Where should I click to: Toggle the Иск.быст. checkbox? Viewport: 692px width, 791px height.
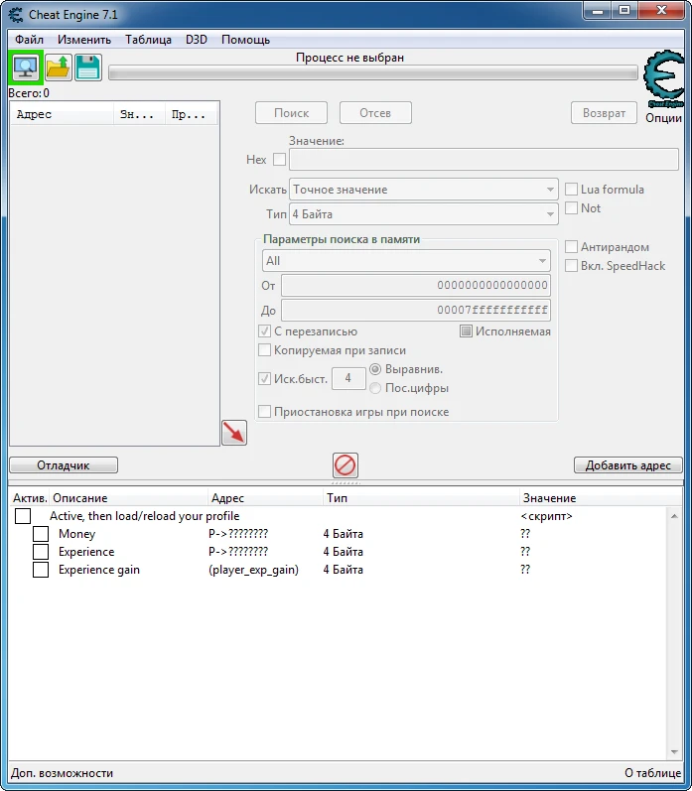coord(264,378)
